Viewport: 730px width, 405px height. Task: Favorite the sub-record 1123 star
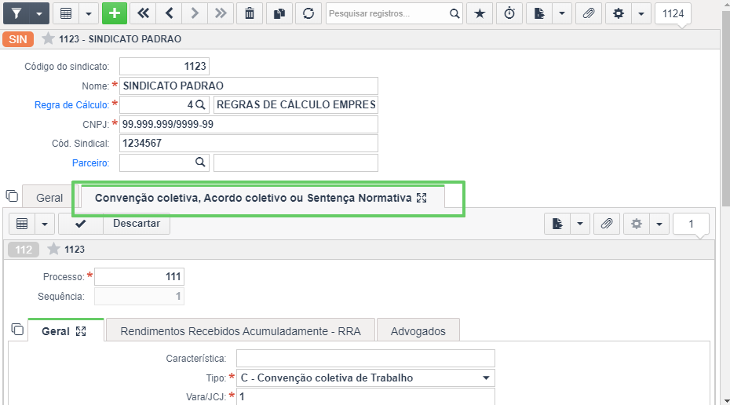53,249
